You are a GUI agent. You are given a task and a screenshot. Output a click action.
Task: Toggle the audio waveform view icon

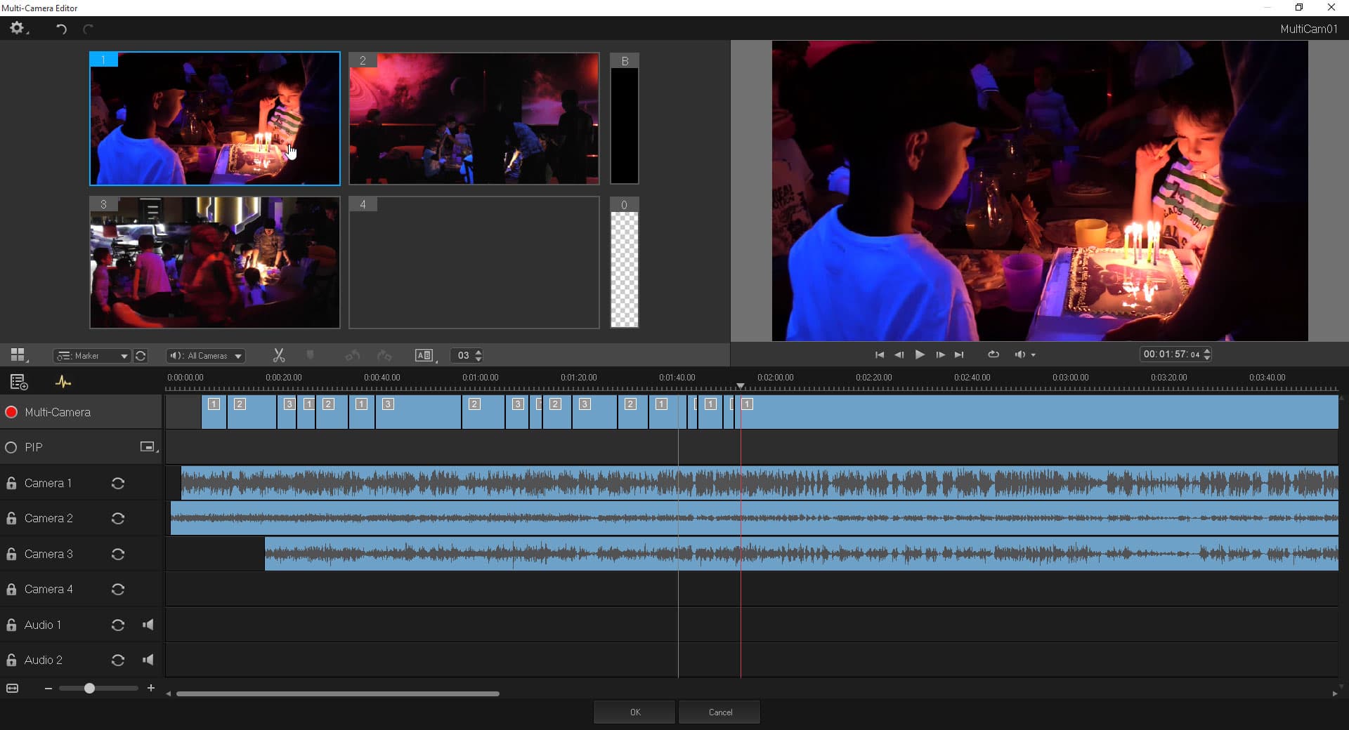(63, 382)
